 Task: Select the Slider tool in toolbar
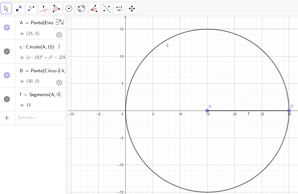click(120, 8)
